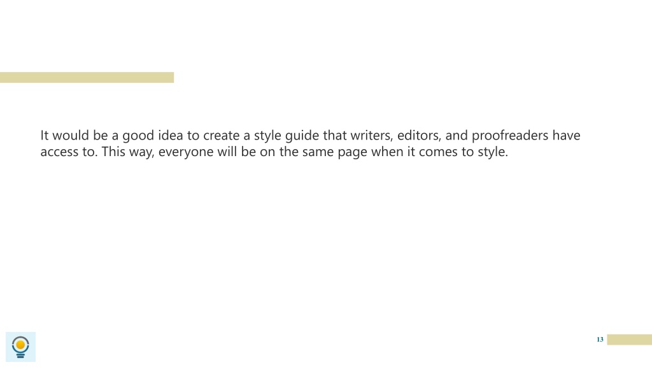Click the orange center of the lightbulb
Screen dimensions: 652x367
pyautogui.click(x=20, y=345)
